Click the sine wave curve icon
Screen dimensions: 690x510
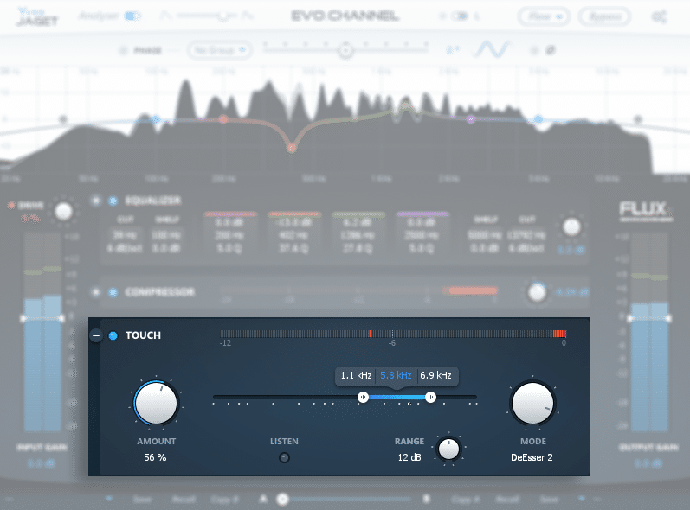[492, 49]
